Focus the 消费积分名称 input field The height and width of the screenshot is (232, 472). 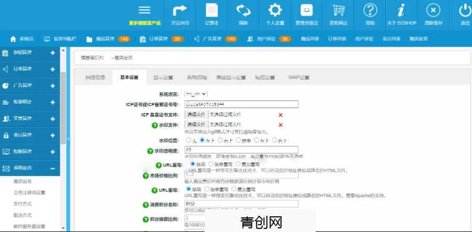pyautogui.click(x=241, y=204)
